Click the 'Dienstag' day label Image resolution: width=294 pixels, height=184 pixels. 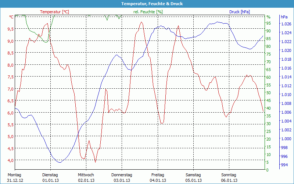(x=50, y=175)
